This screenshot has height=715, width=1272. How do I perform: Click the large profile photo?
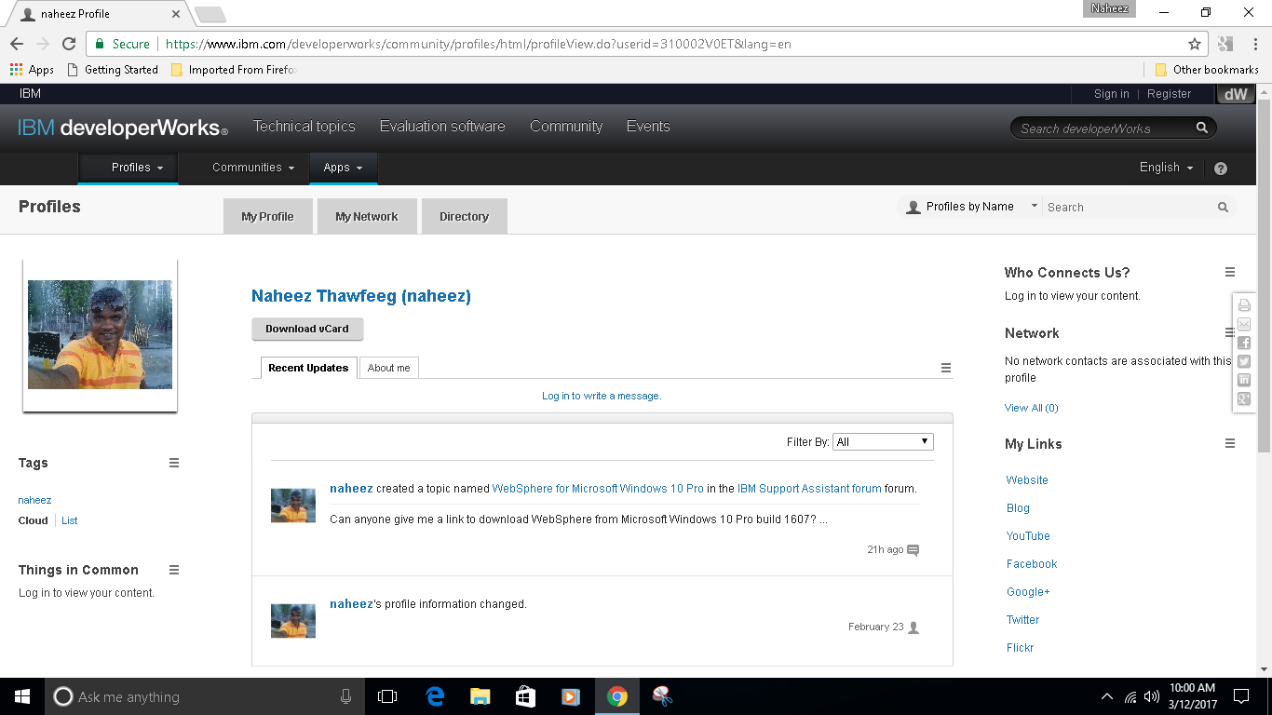point(101,335)
